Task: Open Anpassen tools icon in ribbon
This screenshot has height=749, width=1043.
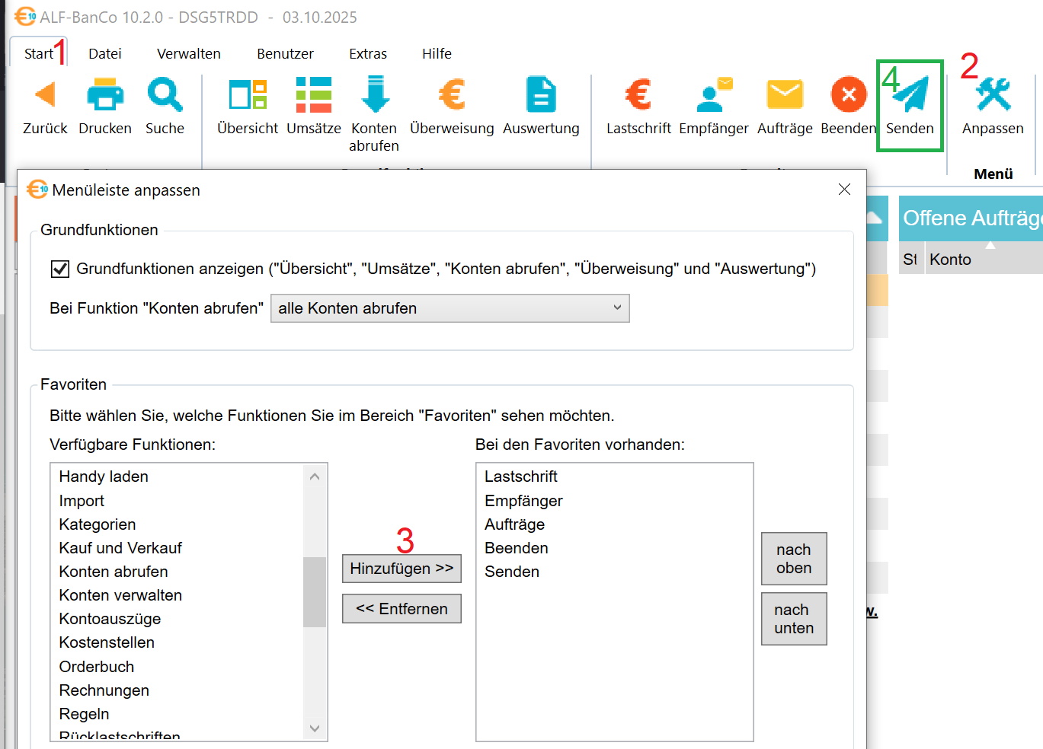Action: pyautogui.click(x=993, y=96)
